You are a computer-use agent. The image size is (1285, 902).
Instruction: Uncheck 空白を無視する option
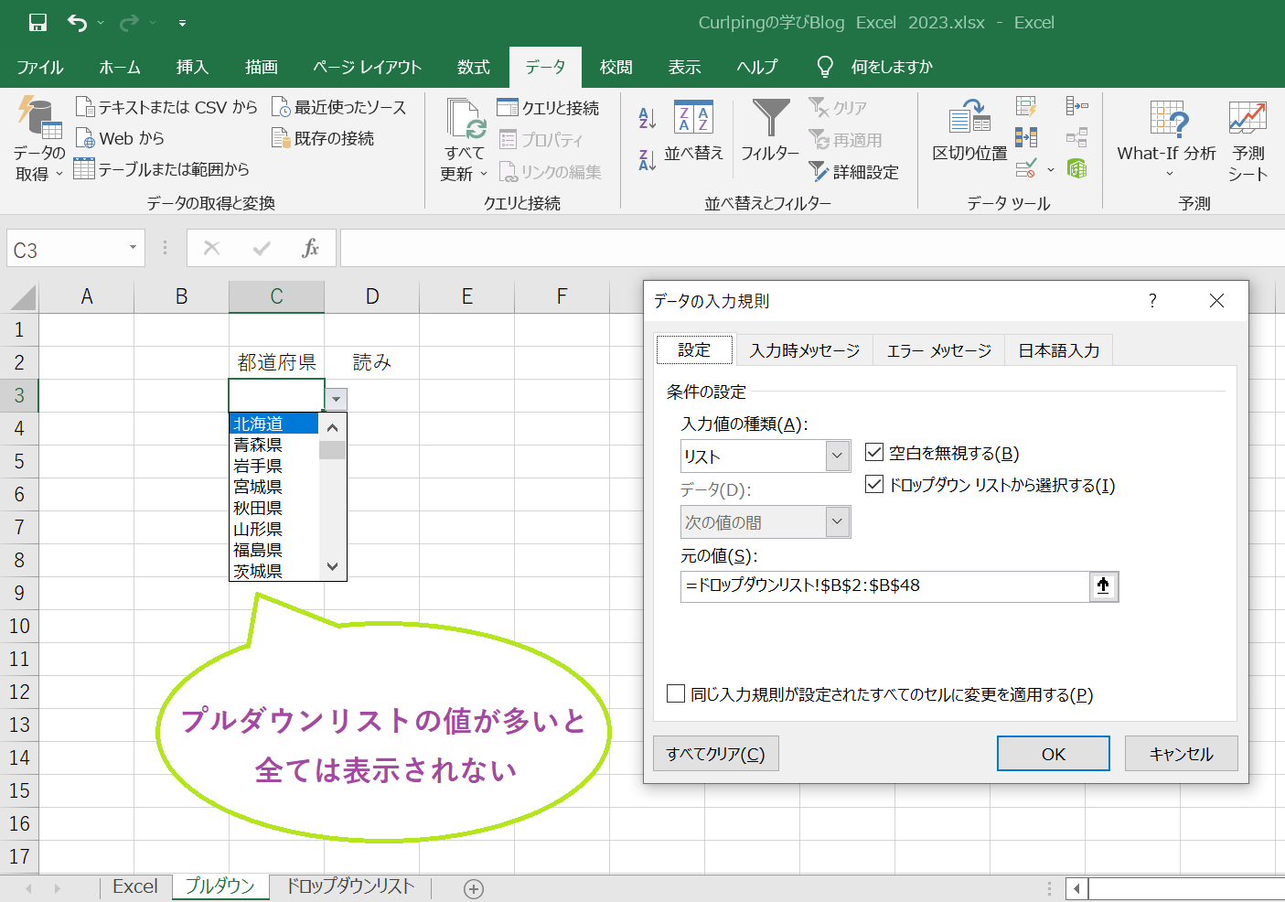[873, 453]
